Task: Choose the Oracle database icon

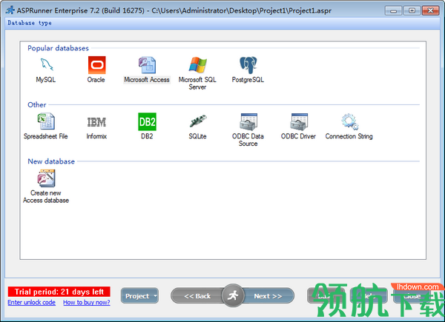Action: (96, 65)
